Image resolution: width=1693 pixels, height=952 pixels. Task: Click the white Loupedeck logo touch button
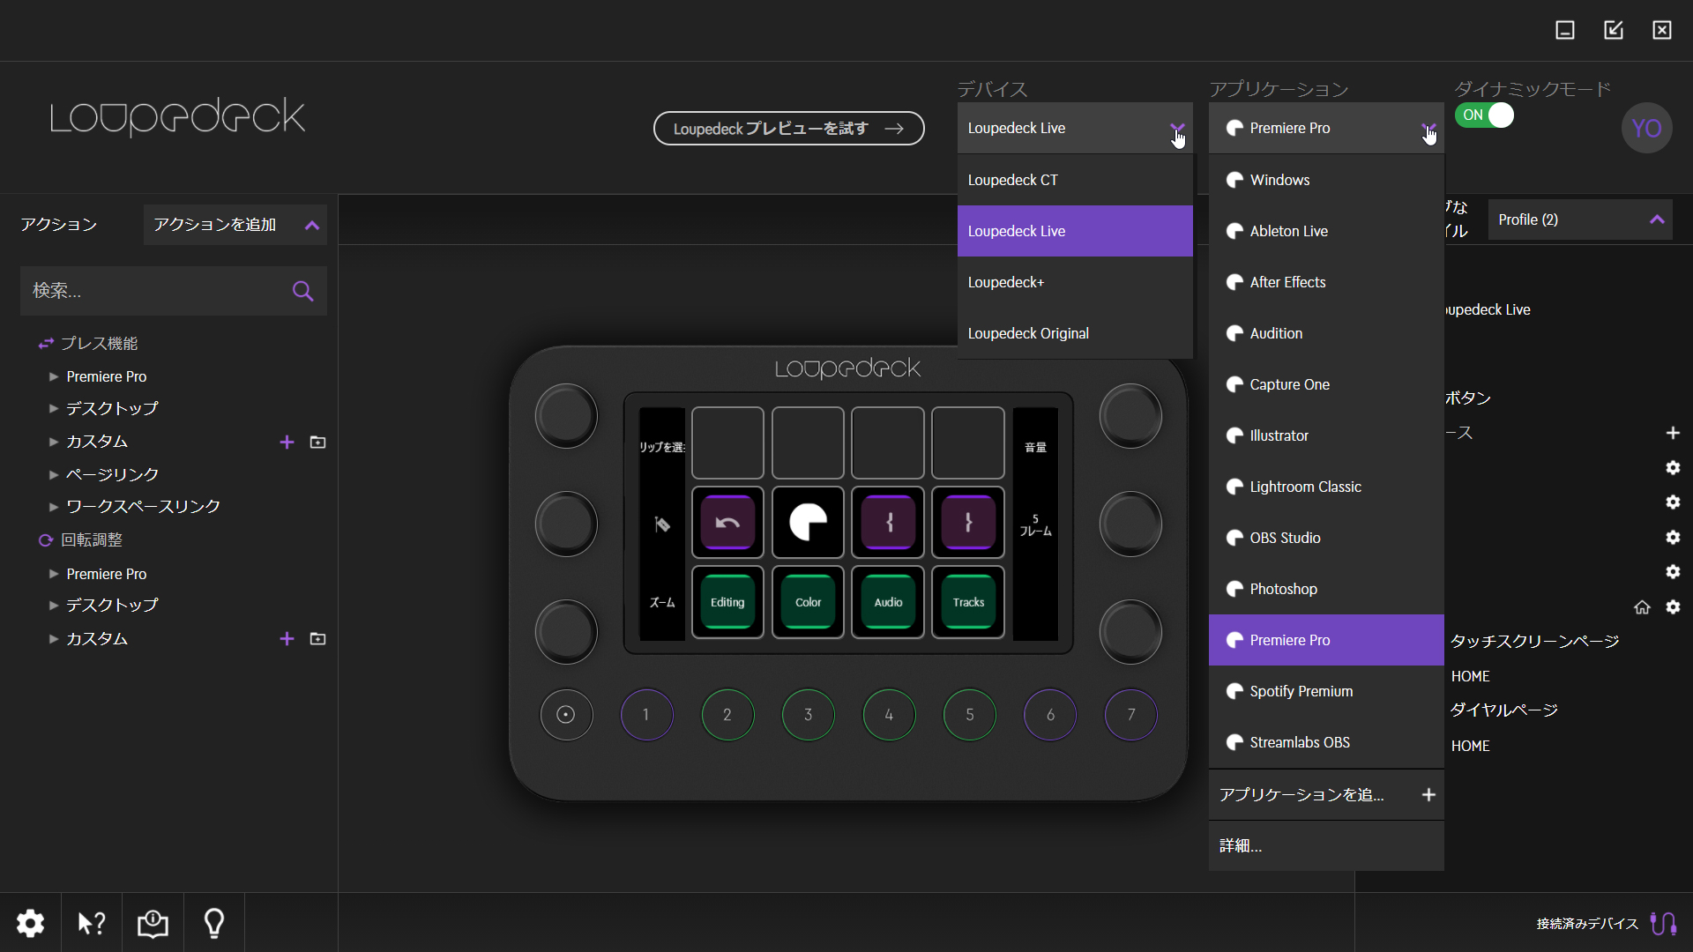808,523
